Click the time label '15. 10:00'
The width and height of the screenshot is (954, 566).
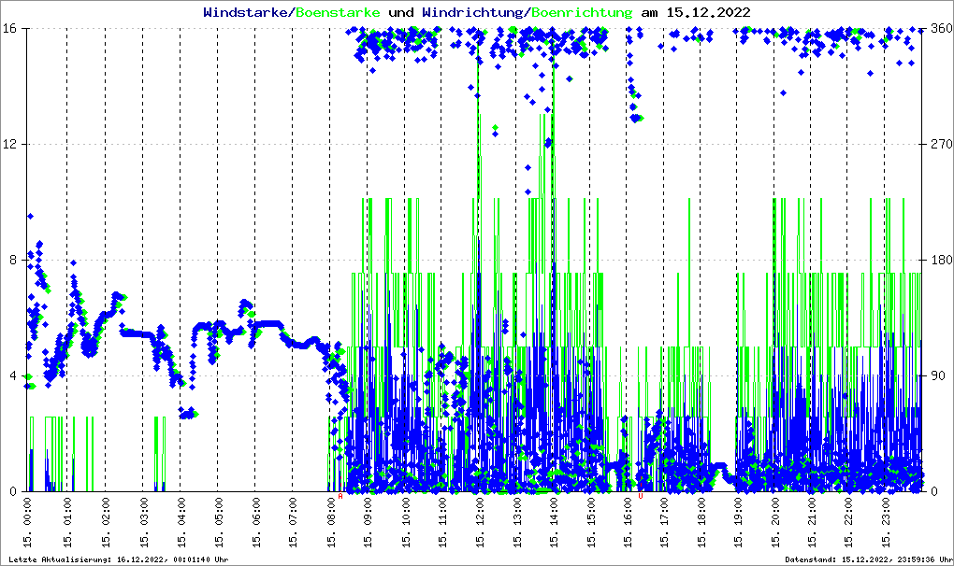[x=405, y=522]
